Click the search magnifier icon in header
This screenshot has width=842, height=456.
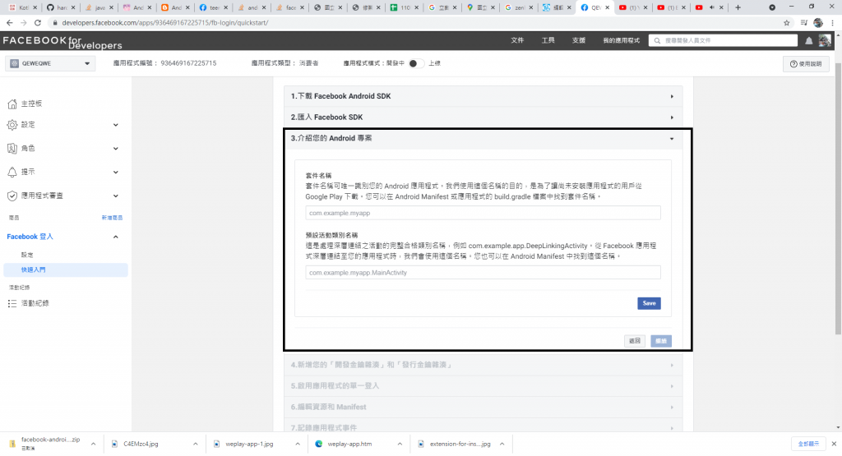pyautogui.click(x=657, y=41)
